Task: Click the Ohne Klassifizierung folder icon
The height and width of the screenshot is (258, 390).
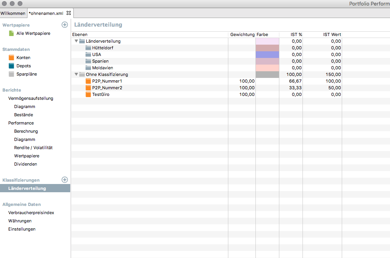Action: click(x=82, y=74)
